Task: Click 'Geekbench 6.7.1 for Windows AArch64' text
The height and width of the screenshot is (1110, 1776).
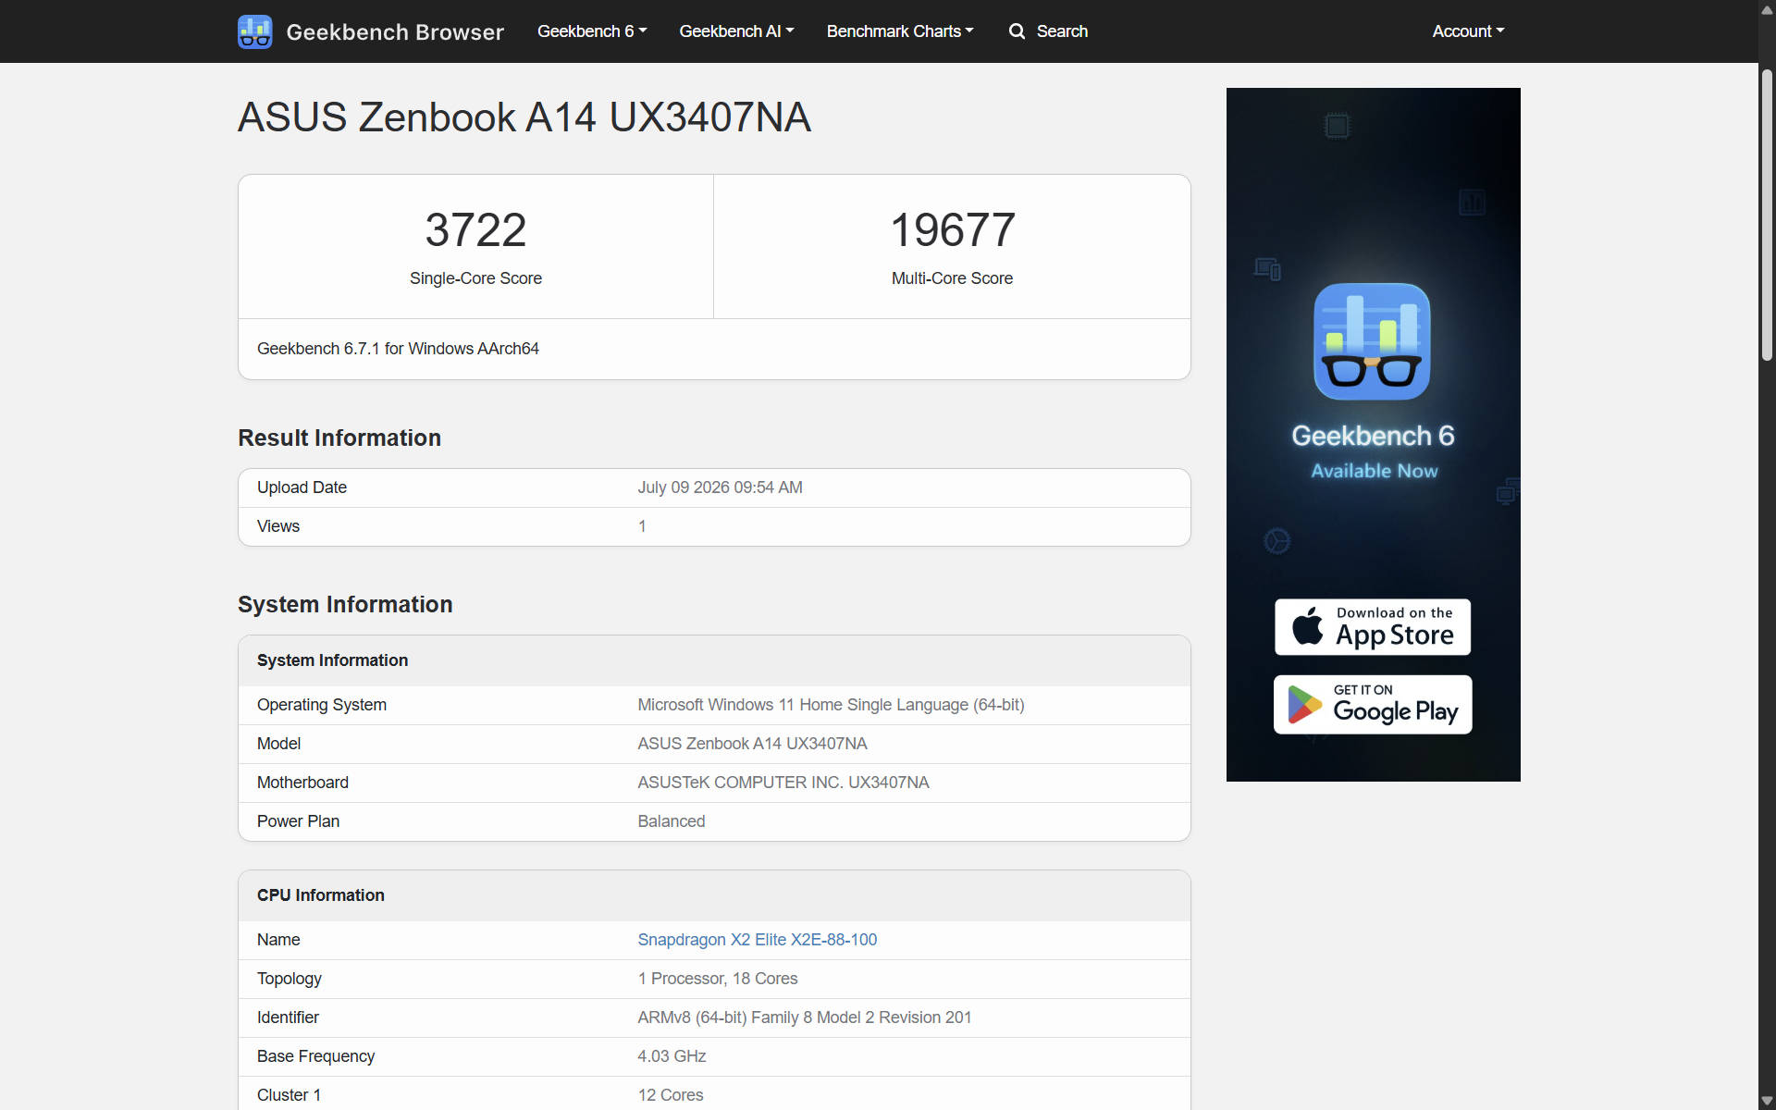Action: tap(398, 349)
